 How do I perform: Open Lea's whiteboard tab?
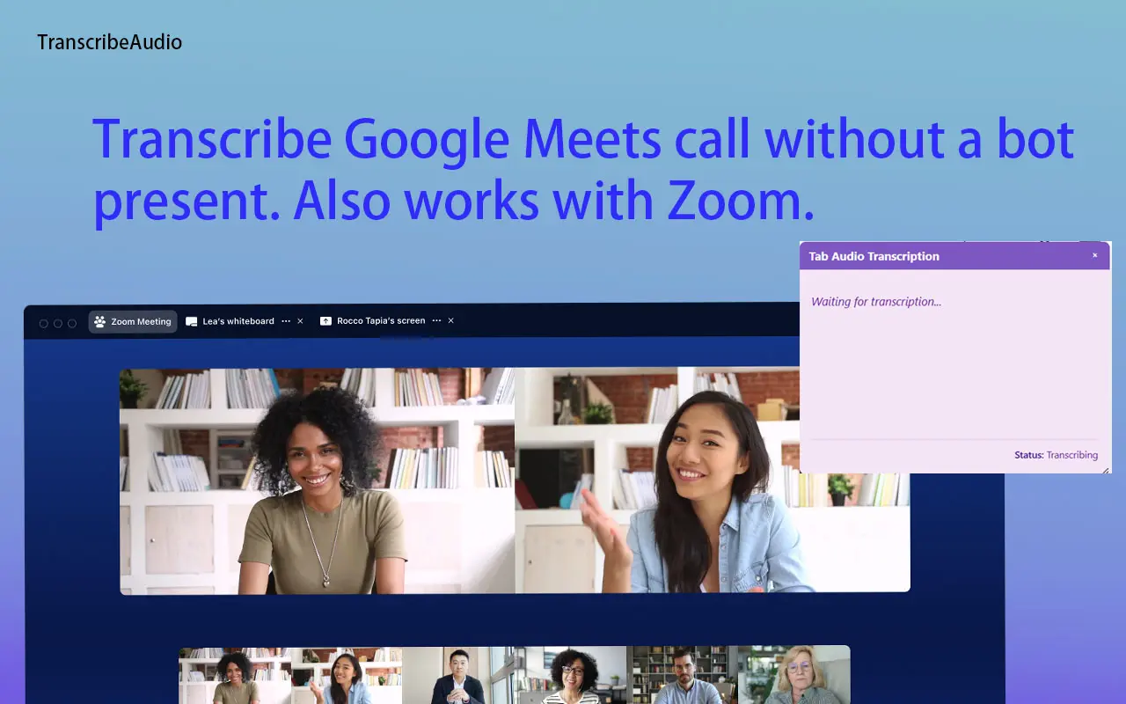pos(238,321)
